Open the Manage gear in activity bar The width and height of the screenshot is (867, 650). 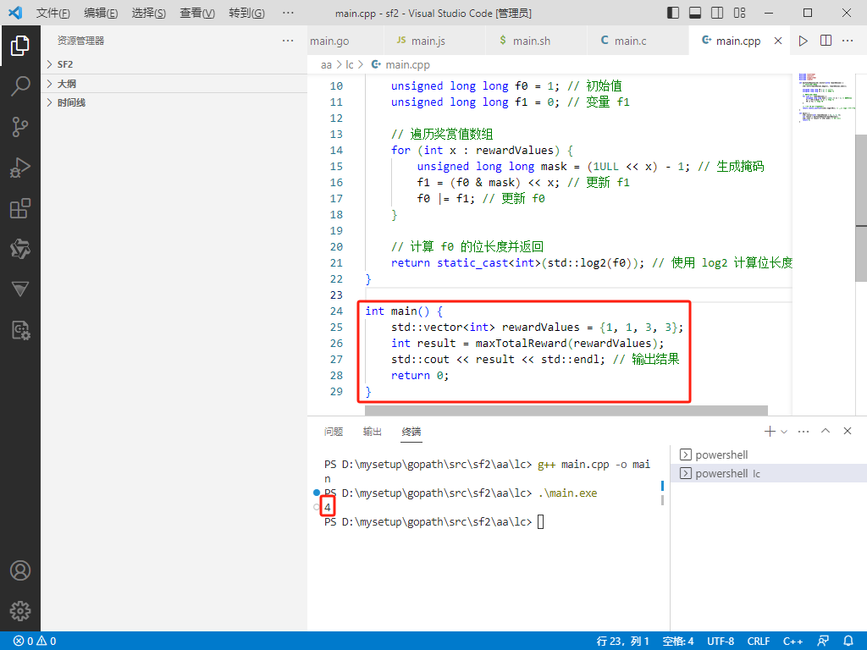tap(20, 611)
